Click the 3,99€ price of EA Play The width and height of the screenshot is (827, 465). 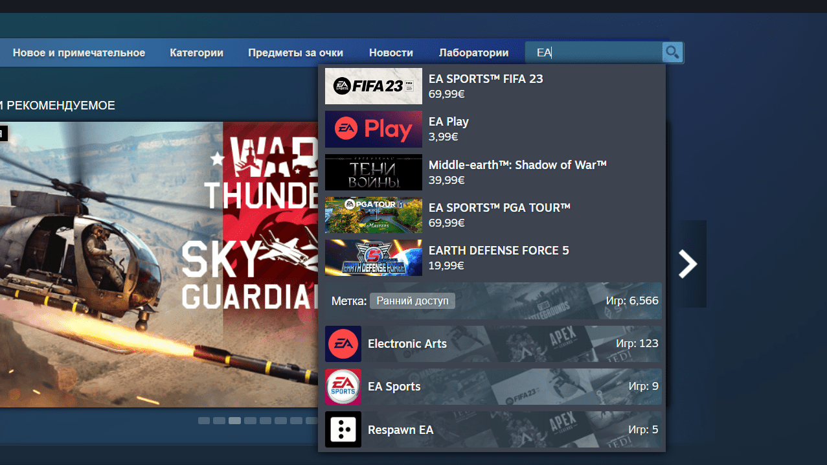(444, 137)
